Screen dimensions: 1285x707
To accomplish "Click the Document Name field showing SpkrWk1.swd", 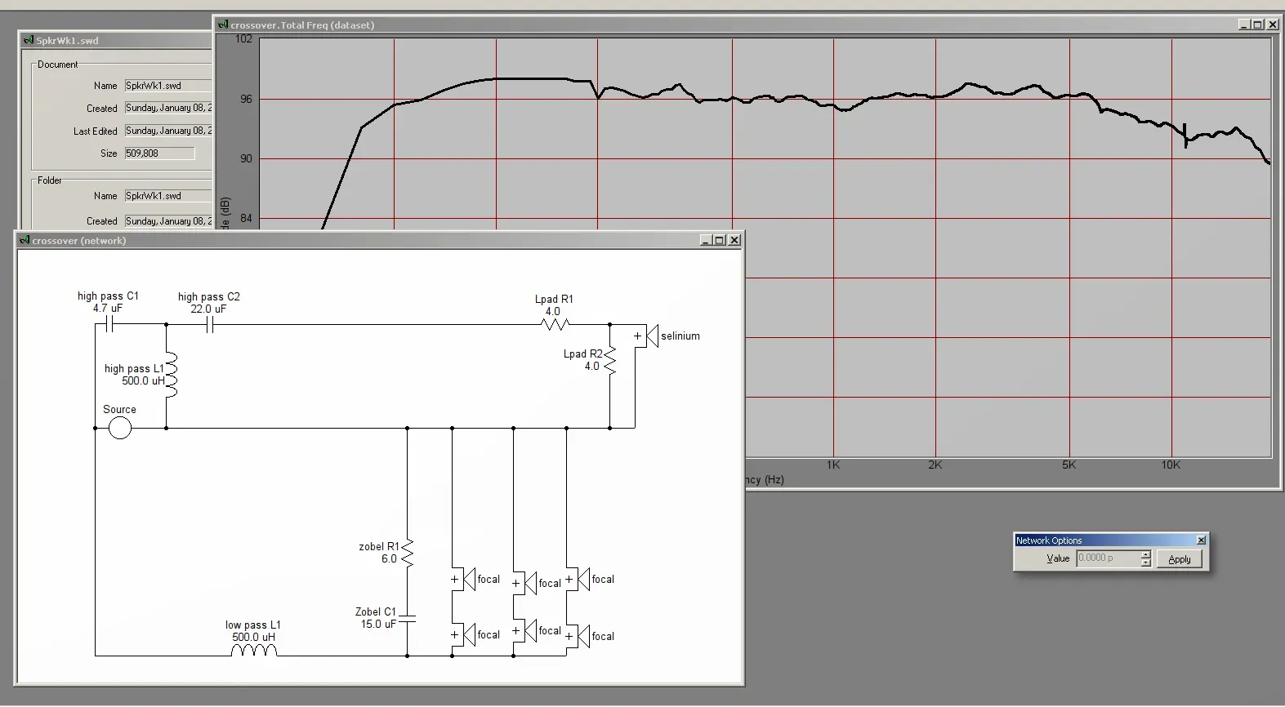I will point(168,86).
